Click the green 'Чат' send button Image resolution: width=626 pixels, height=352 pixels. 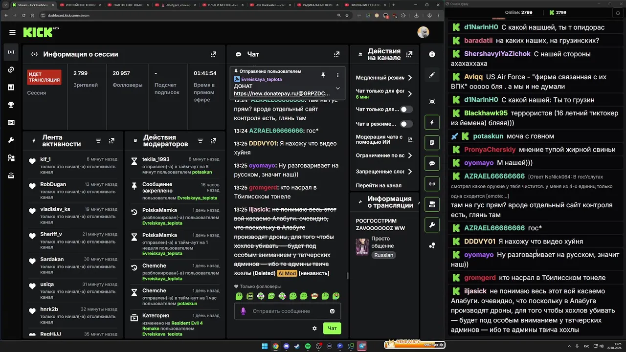point(332,328)
